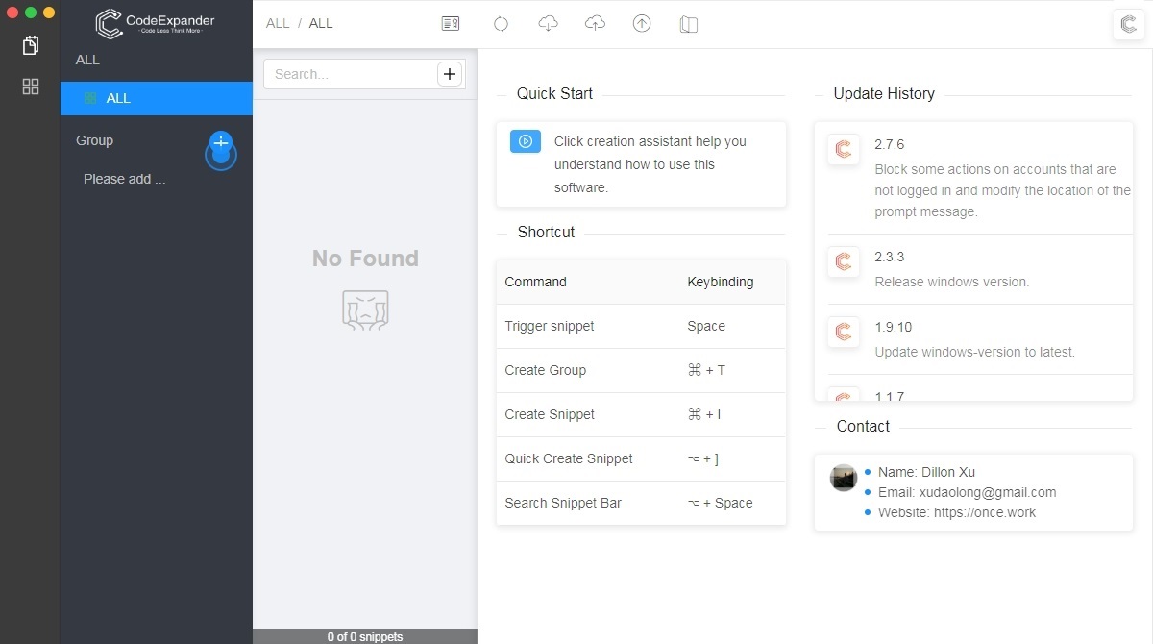
Task: Click the circular sync icon in toolbar
Action: point(501,24)
